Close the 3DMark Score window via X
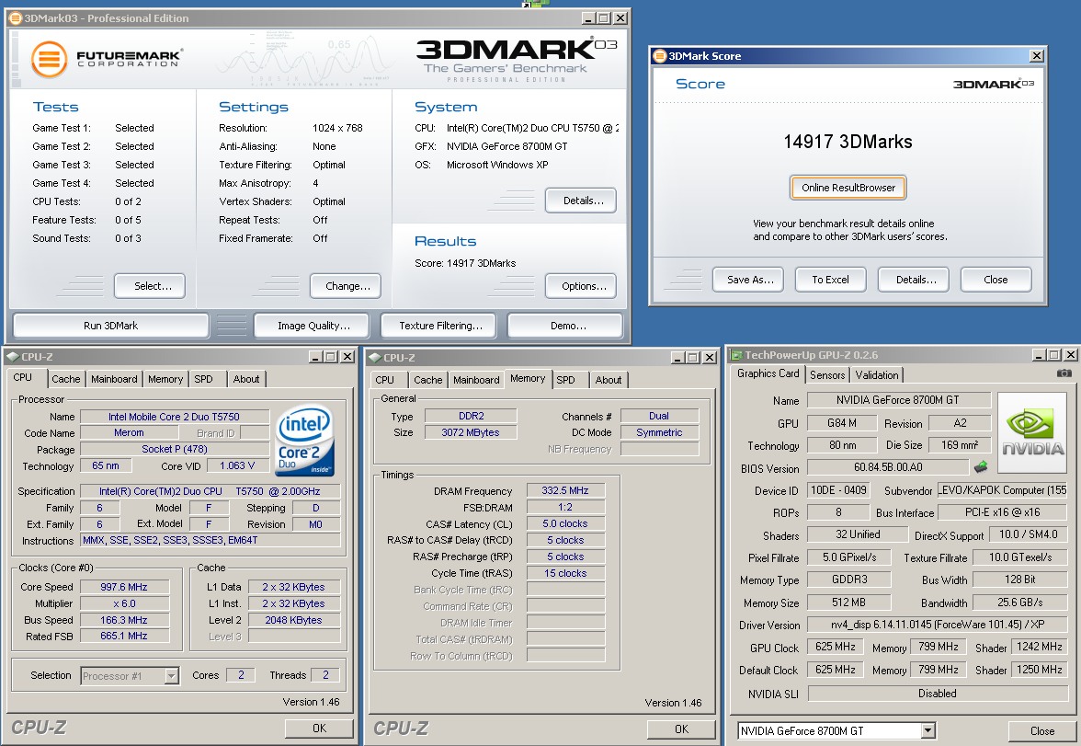The width and height of the screenshot is (1081, 746). [1036, 56]
